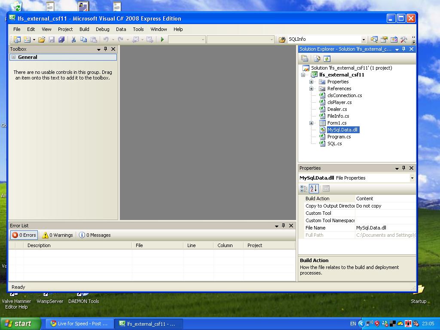Click the Properties Window toolbar icon
Viewport: 440px width, 330px height.
(x=384, y=40)
